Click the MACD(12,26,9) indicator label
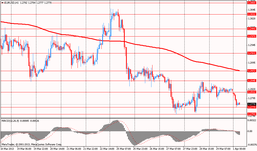The image size is (257, 151). [x=10, y=121]
